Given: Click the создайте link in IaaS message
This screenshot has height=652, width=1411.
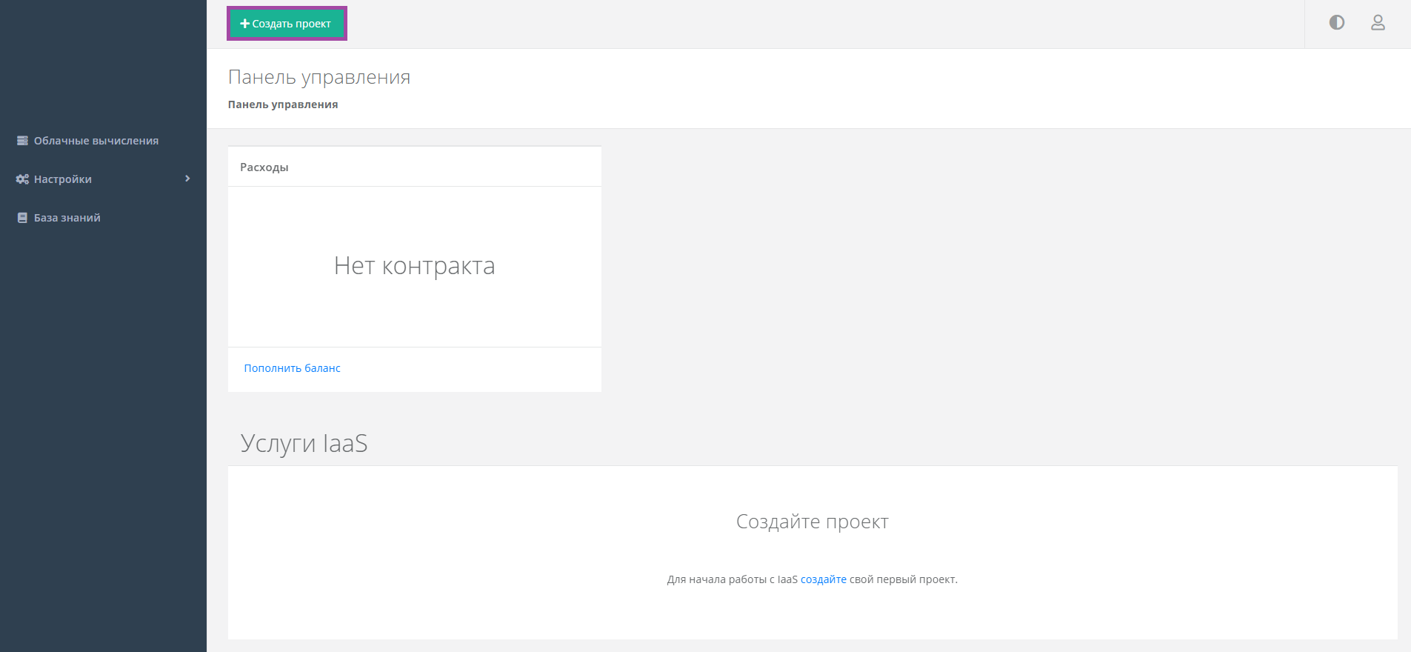Looking at the screenshot, I should coord(823,579).
